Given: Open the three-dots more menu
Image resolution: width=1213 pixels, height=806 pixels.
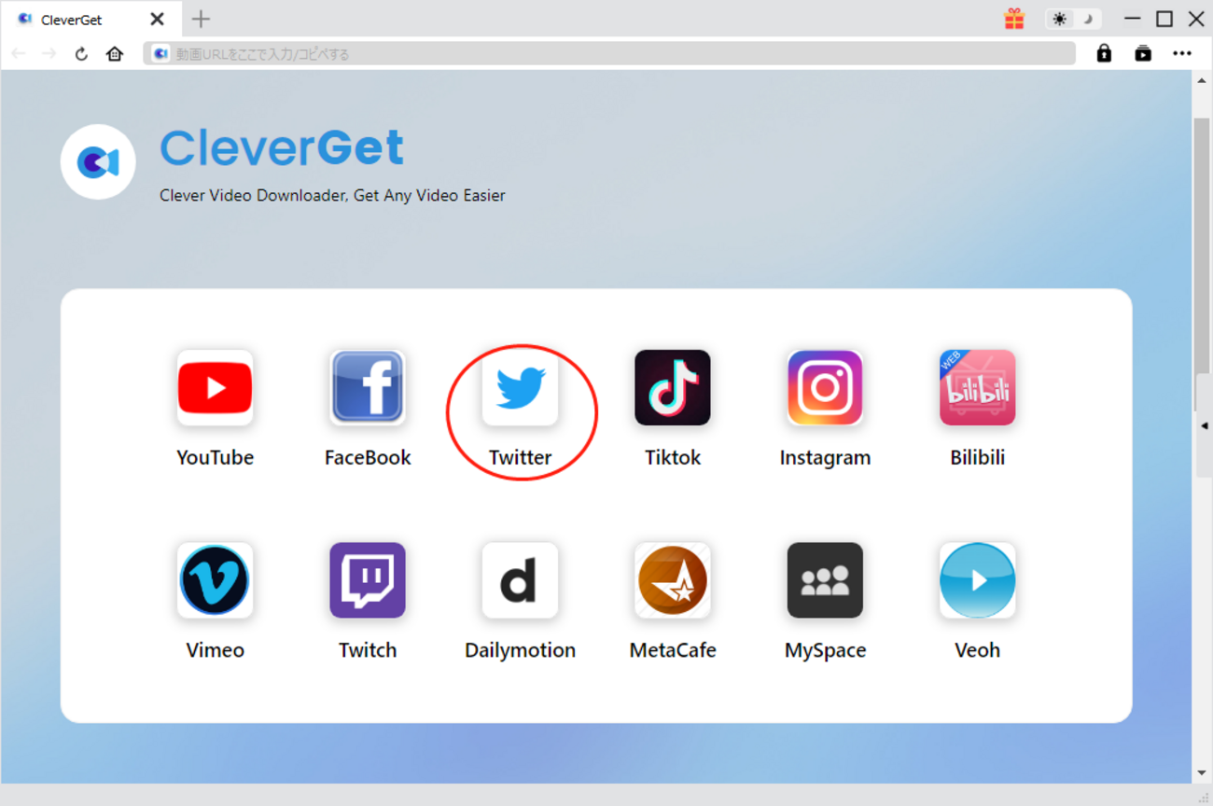Looking at the screenshot, I should click(x=1182, y=53).
